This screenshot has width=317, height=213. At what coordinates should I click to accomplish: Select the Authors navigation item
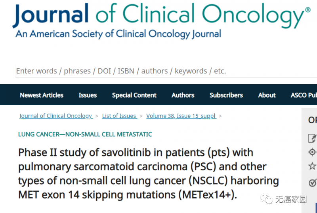(x=183, y=95)
